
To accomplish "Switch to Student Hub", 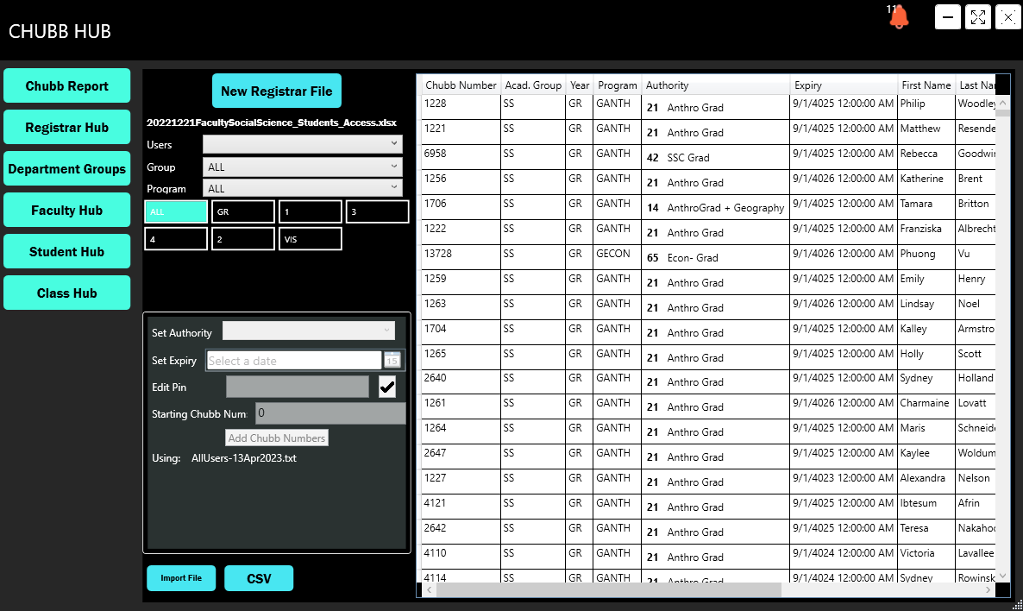I will point(67,252).
